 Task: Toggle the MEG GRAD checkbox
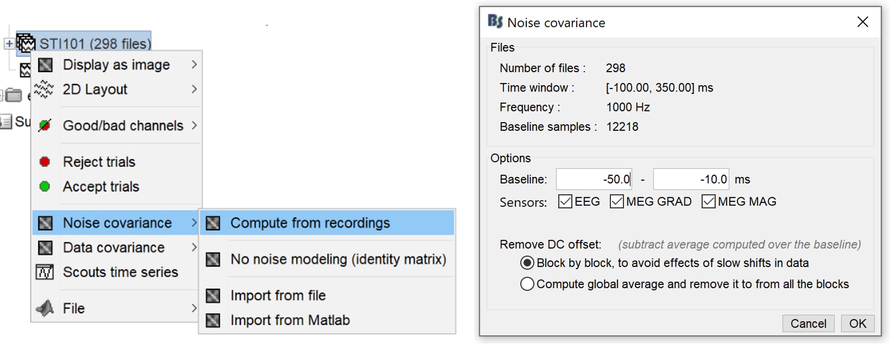pos(617,202)
